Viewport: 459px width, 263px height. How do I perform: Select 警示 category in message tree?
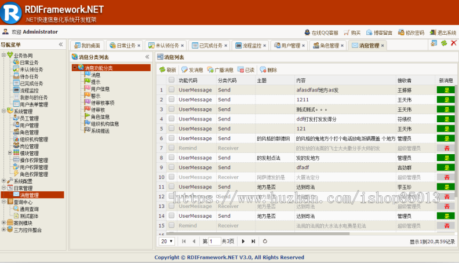(96, 96)
